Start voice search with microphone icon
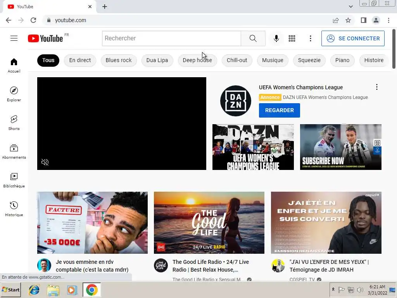397x298 pixels. tap(276, 38)
